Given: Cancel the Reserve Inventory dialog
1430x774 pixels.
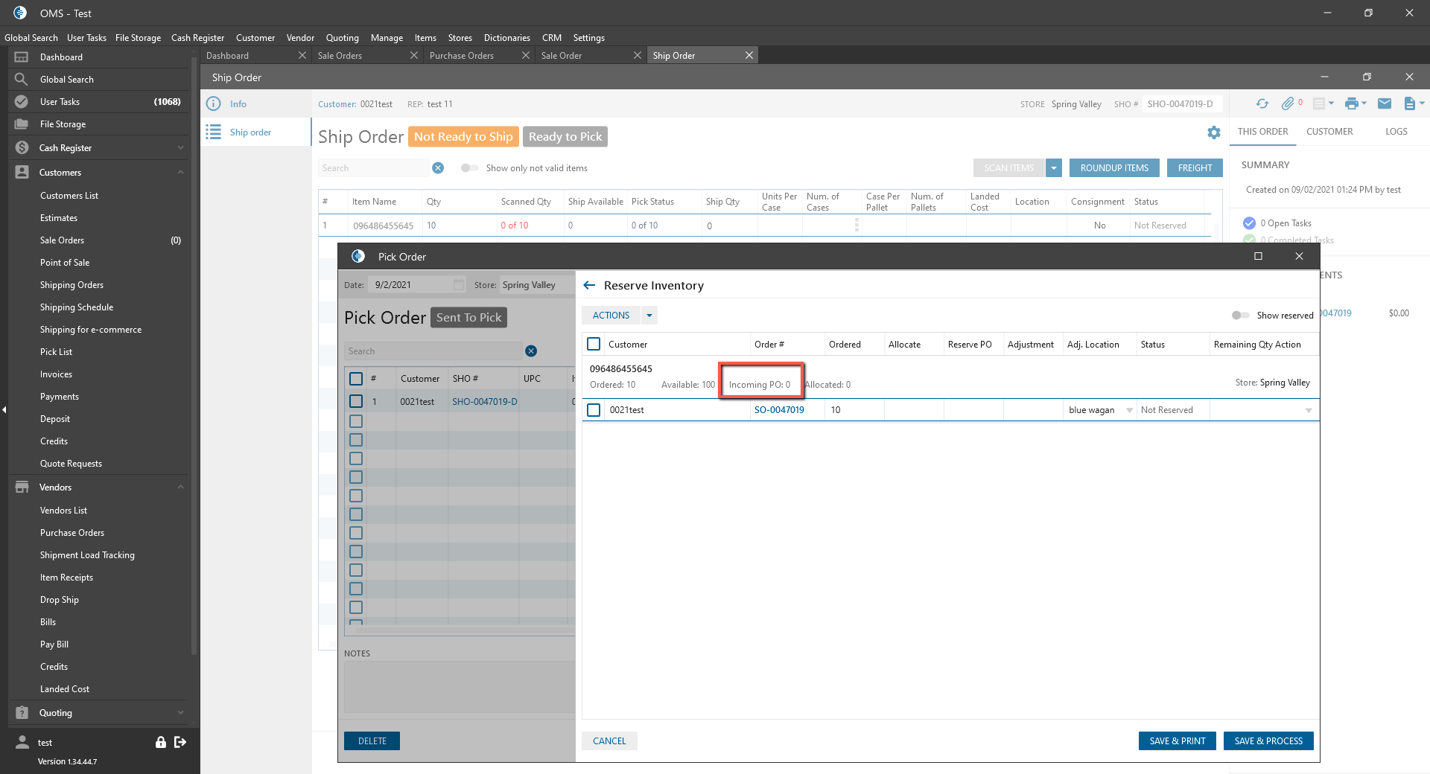Looking at the screenshot, I should [609, 741].
